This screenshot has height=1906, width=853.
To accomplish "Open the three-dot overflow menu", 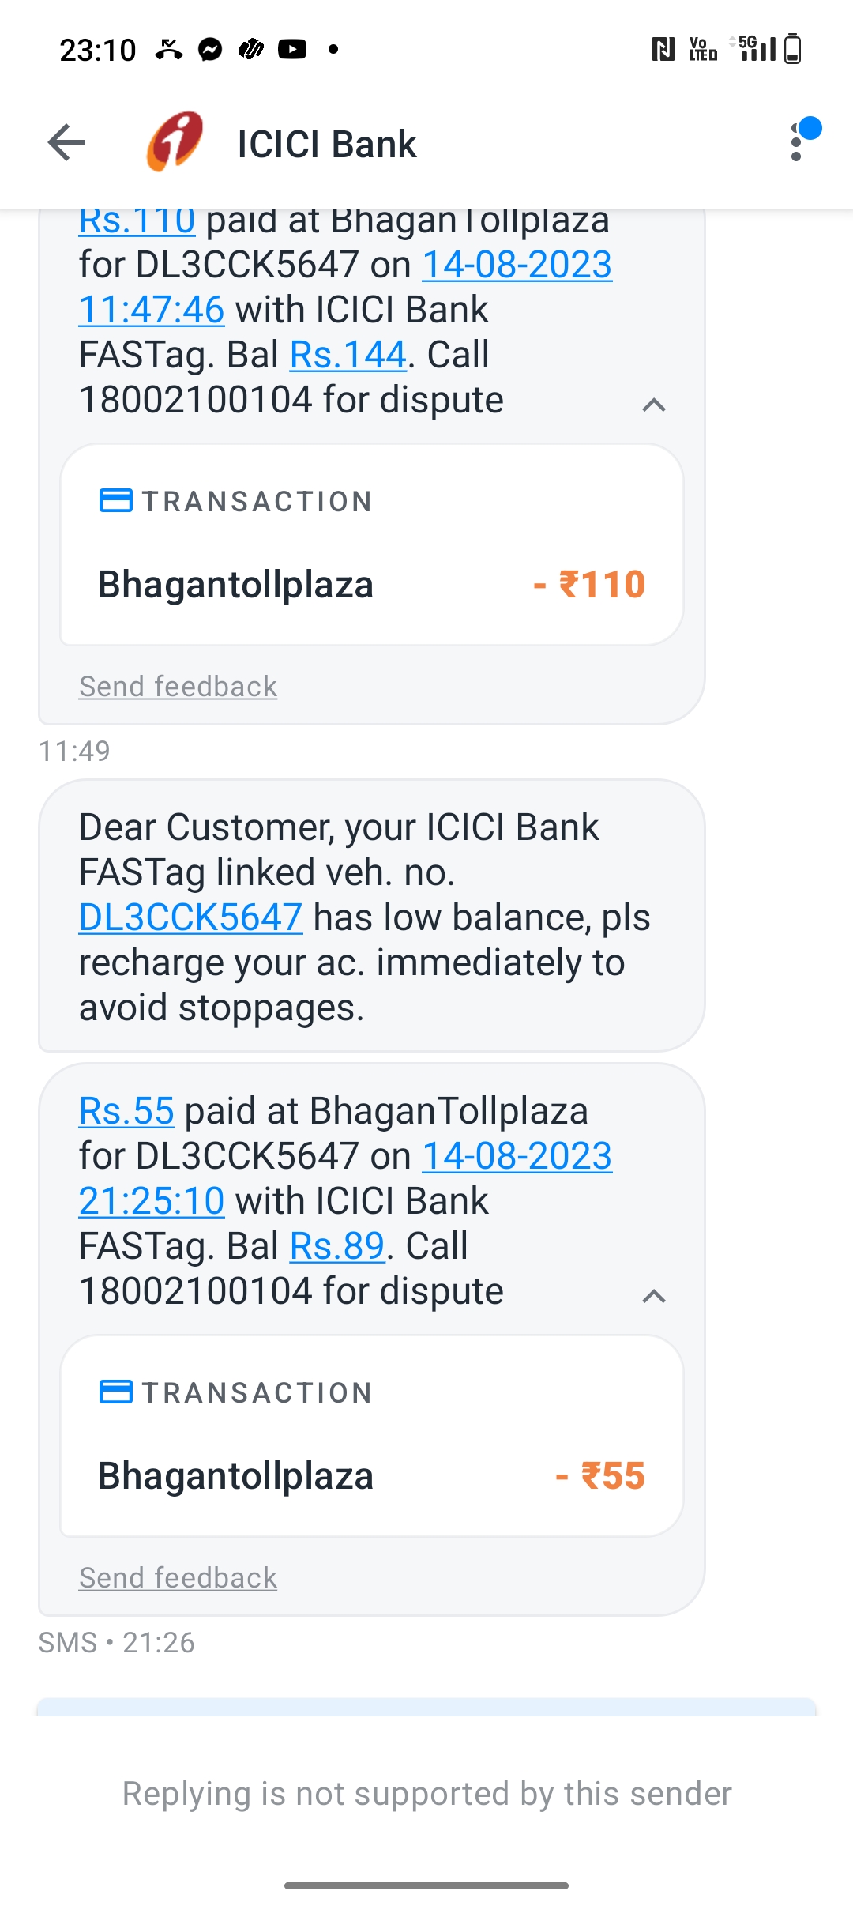I will coord(796,142).
